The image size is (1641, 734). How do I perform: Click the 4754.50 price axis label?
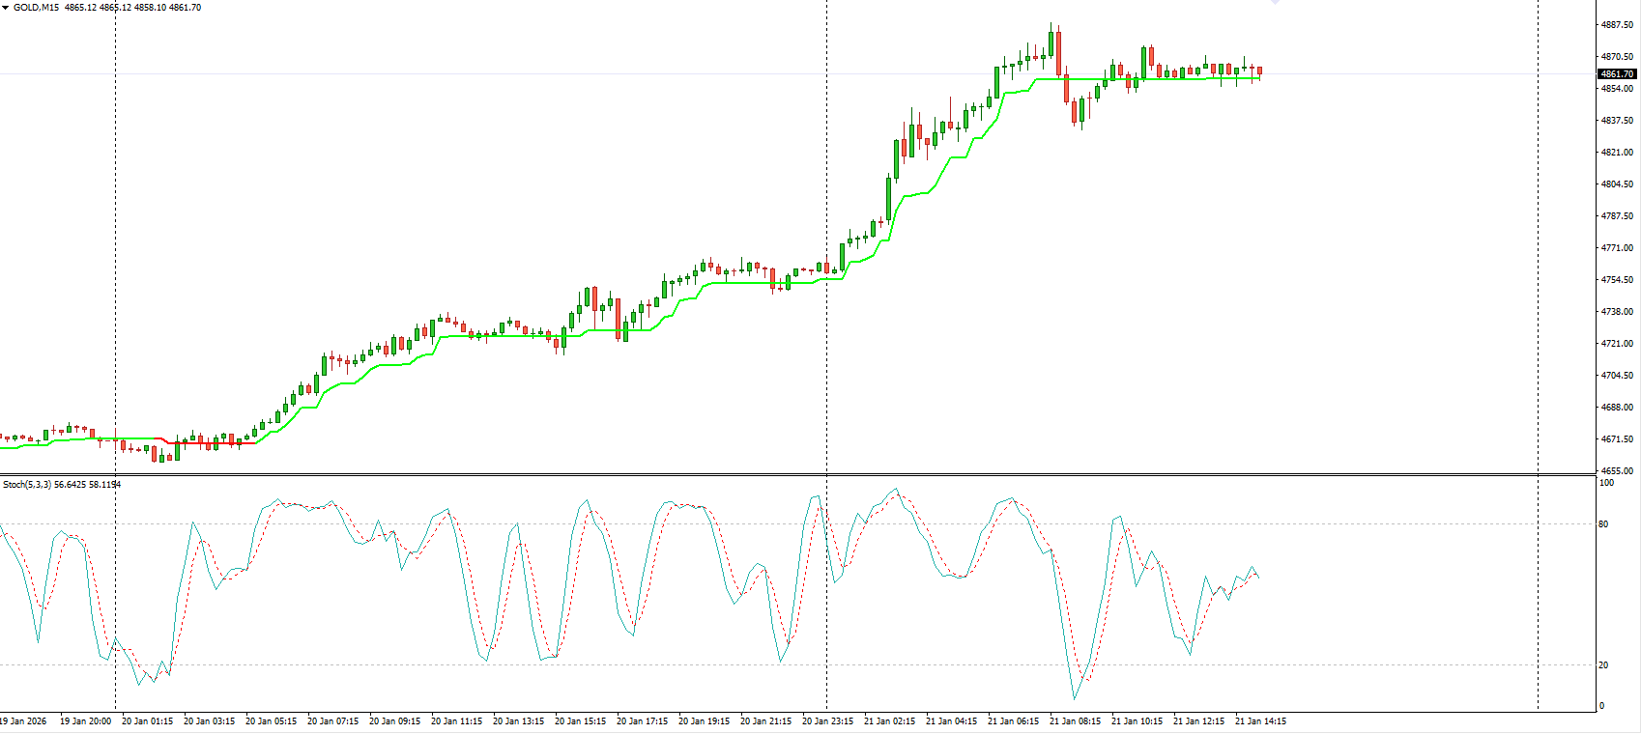pyautogui.click(x=1617, y=280)
